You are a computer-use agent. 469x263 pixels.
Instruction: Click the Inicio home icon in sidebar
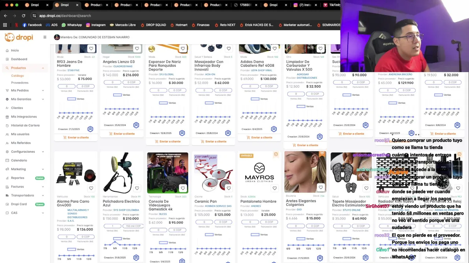click(7, 50)
